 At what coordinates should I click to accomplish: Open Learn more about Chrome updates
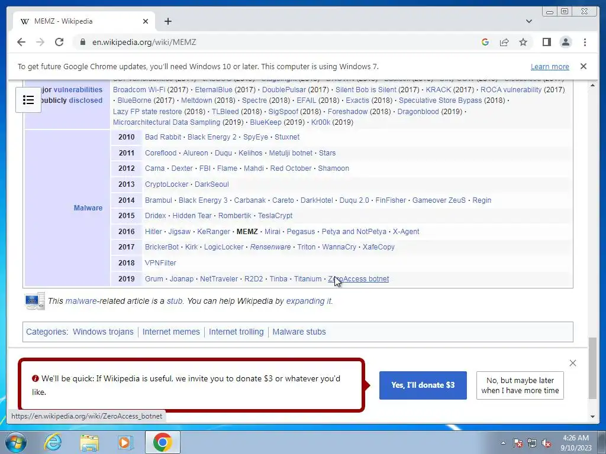click(550, 66)
